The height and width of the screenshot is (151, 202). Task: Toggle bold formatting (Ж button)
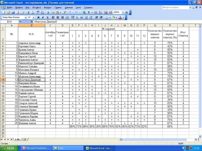click(38, 17)
